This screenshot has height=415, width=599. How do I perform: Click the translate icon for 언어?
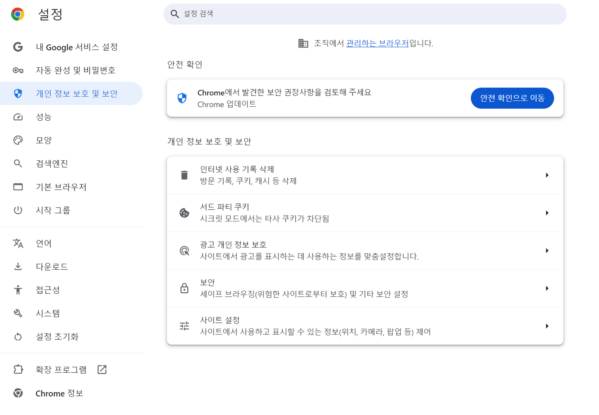click(18, 243)
